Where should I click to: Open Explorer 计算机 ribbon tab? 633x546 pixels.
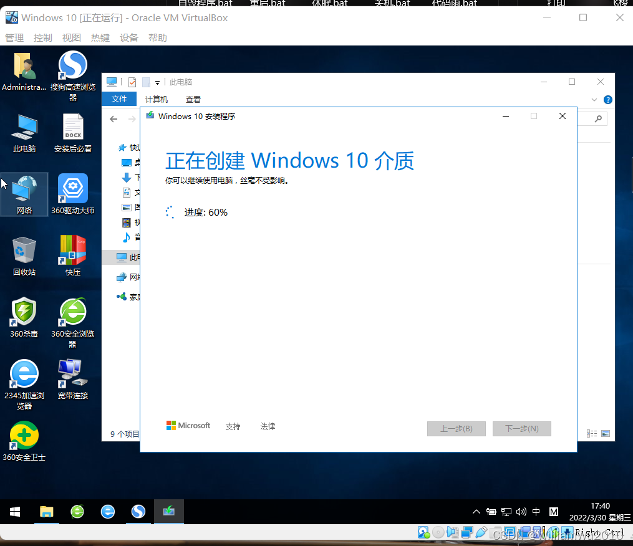(x=157, y=99)
